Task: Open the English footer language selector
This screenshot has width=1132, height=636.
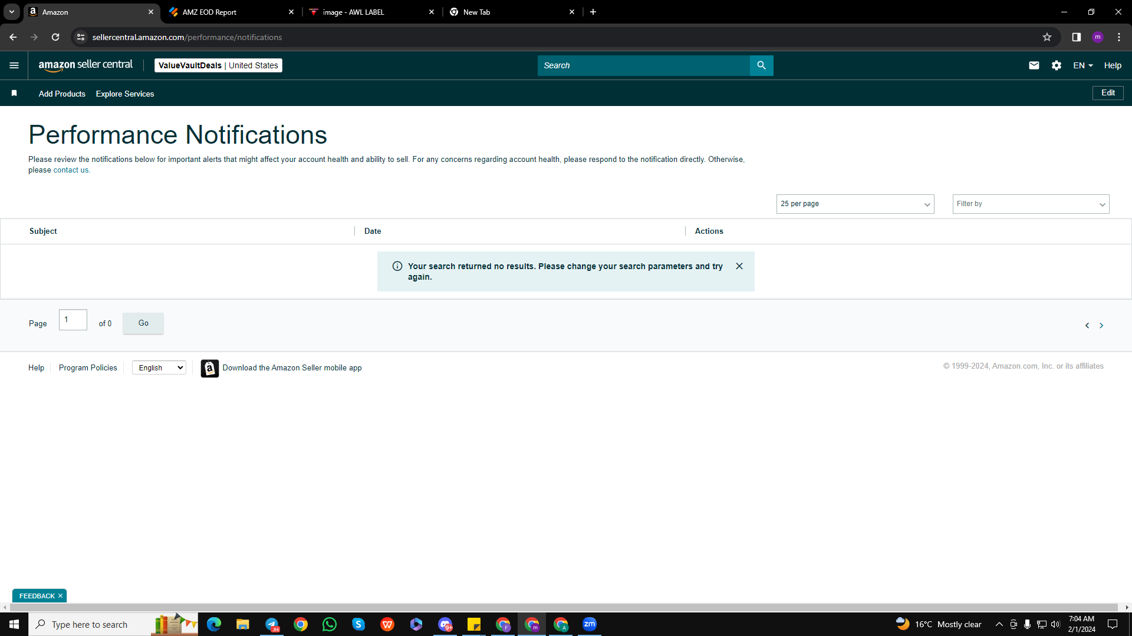Action: pyautogui.click(x=159, y=368)
